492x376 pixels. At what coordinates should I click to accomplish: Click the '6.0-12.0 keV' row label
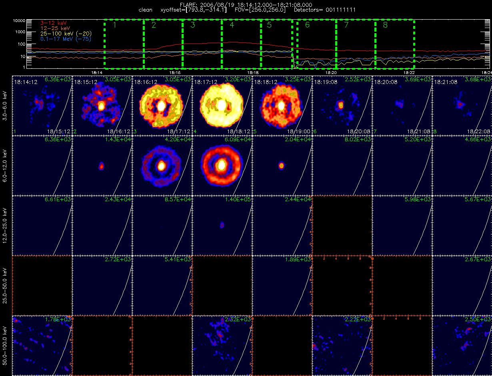5,165
